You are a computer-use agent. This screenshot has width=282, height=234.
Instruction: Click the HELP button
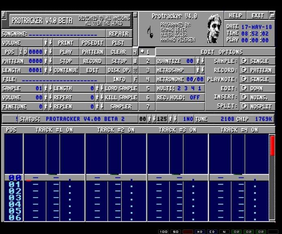tap(235, 16)
